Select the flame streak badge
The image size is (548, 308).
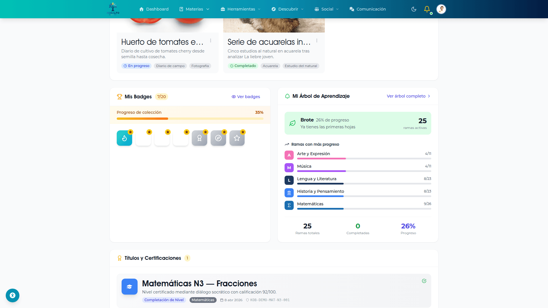pyautogui.click(x=124, y=138)
